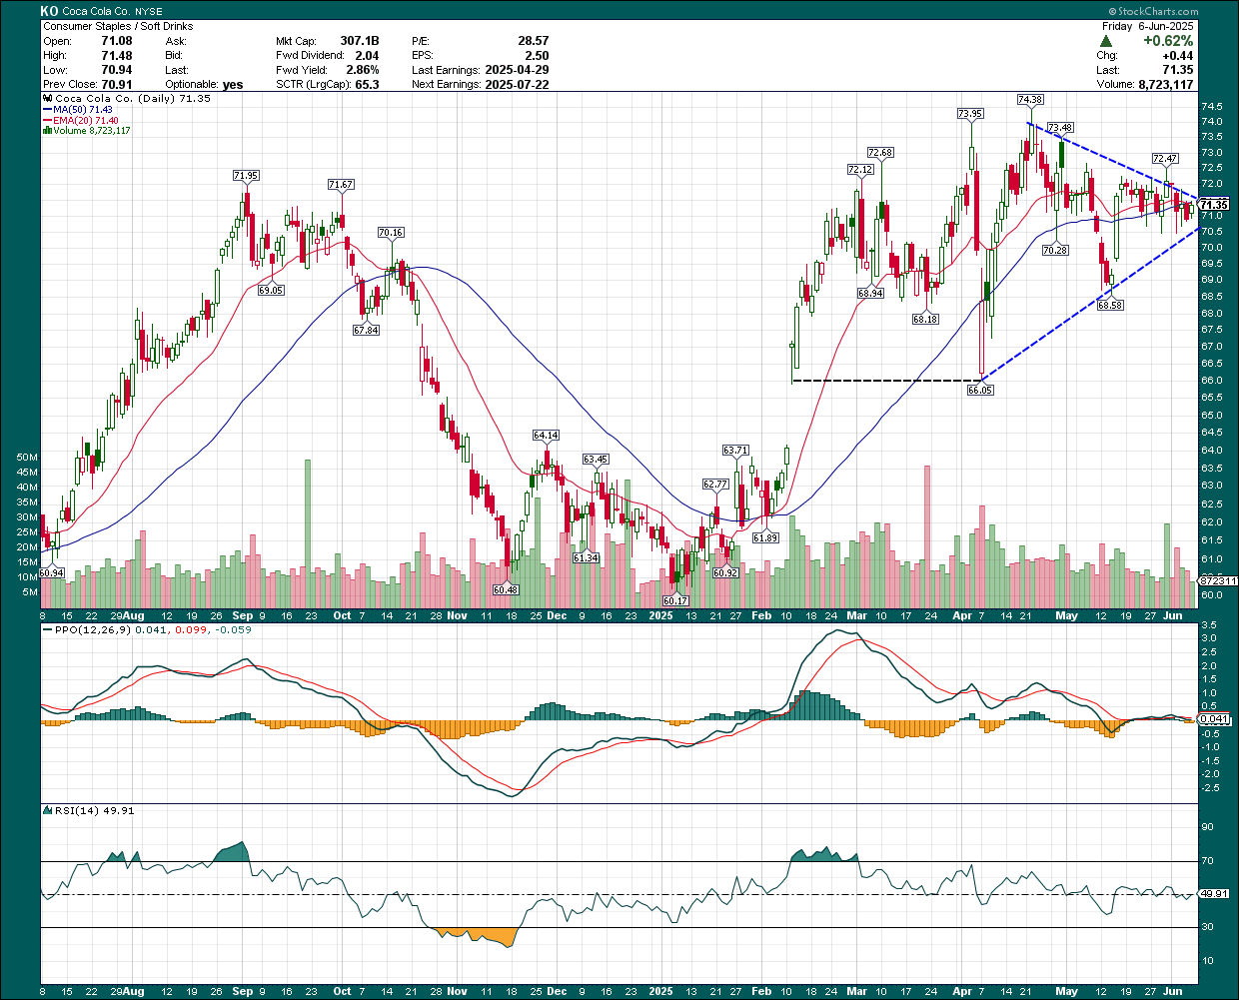Click the Friday 6-Jun-2025 date label

tap(1149, 26)
